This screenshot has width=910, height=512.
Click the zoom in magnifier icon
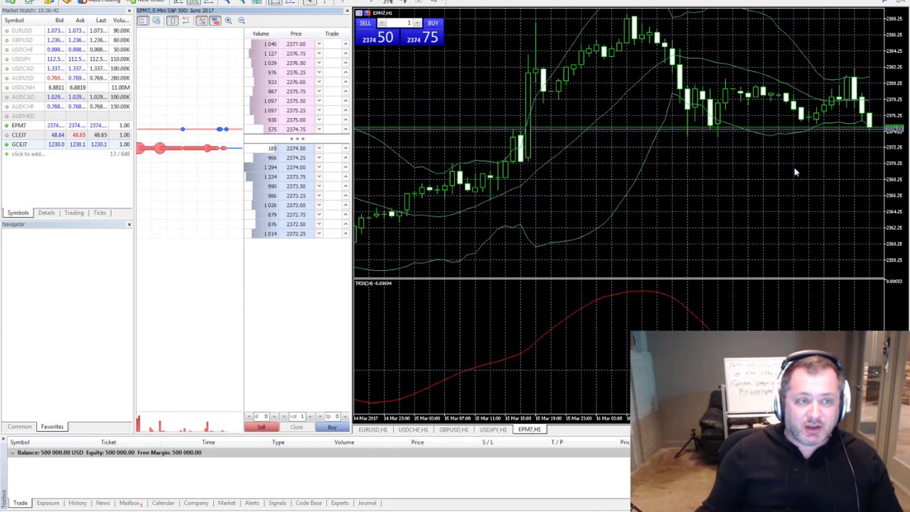pyautogui.click(x=228, y=21)
